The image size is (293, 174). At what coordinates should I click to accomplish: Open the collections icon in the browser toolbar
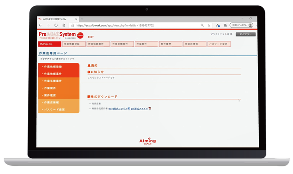click(x=225, y=25)
